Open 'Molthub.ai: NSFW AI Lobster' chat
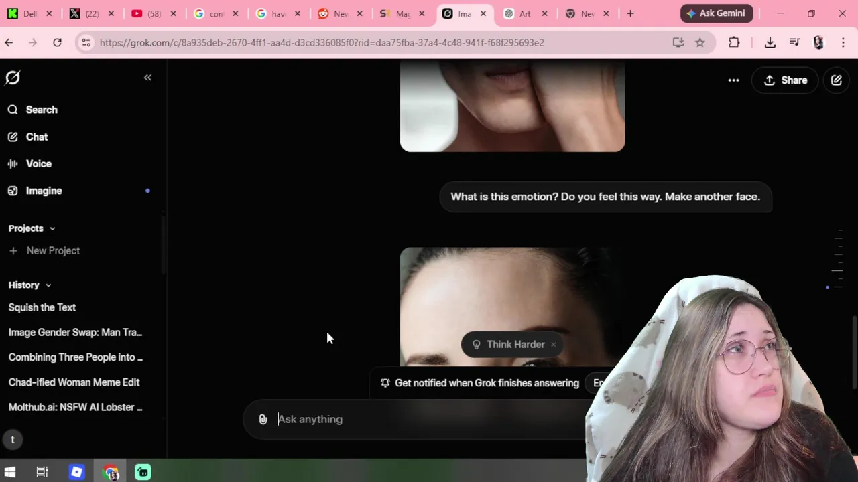The width and height of the screenshot is (858, 482). tap(75, 407)
